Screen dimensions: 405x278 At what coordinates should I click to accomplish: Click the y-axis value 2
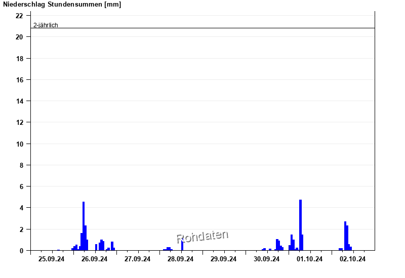coord(21,229)
